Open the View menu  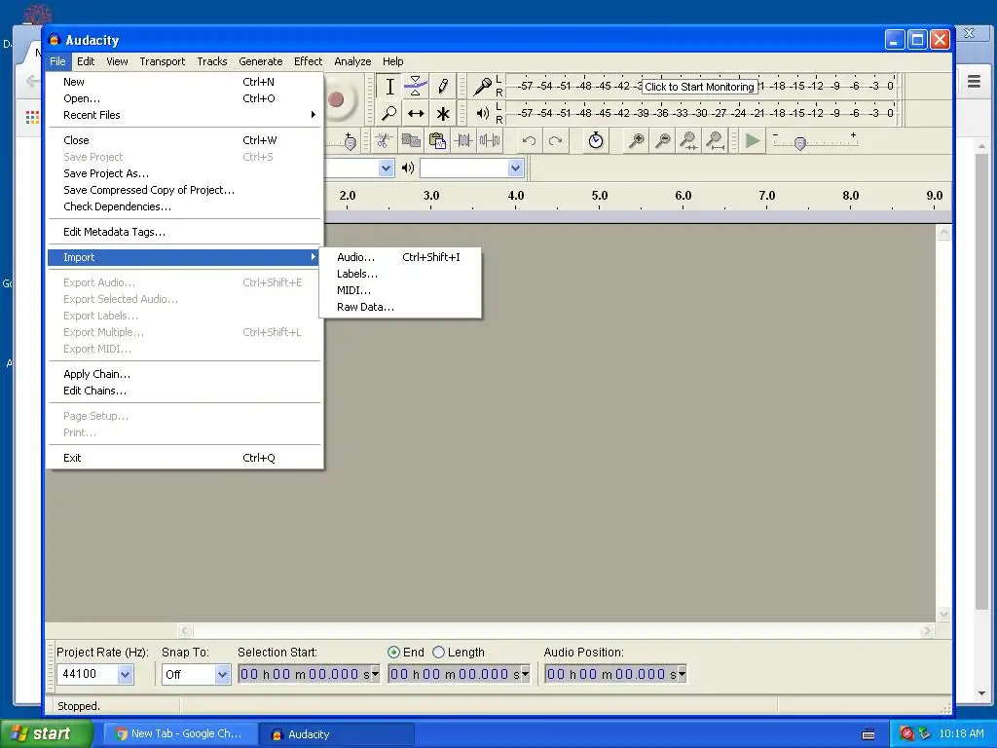[x=117, y=61]
